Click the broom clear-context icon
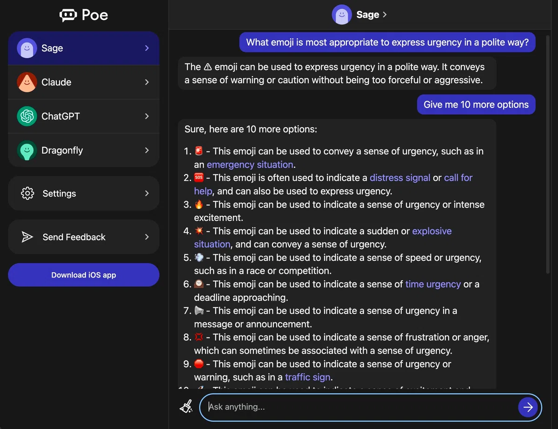558x429 pixels. [186, 407]
